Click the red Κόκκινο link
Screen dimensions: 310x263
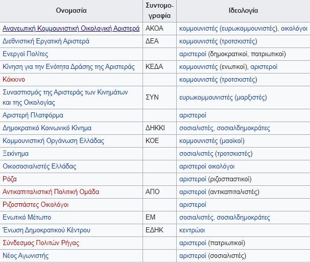14,79
